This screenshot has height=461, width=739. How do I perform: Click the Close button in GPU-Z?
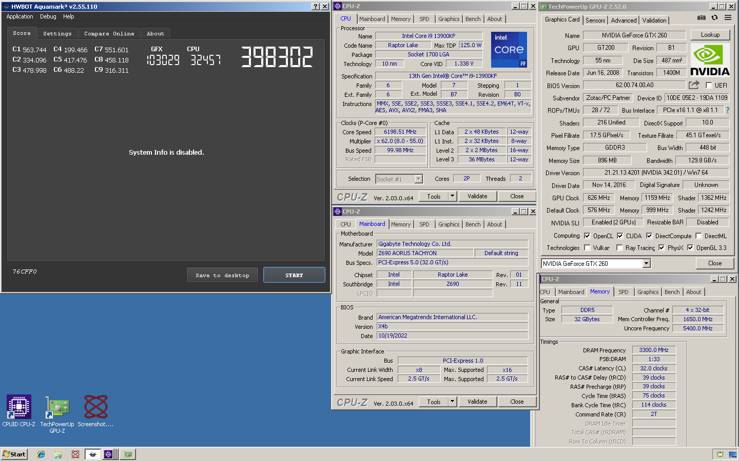[x=715, y=263]
